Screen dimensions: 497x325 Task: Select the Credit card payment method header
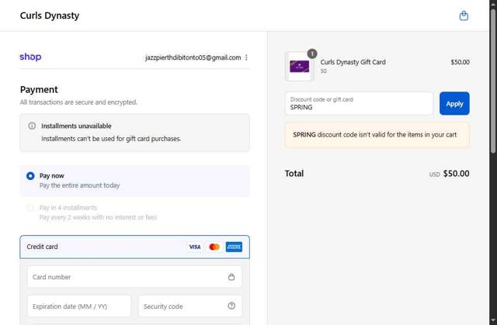point(134,247)
